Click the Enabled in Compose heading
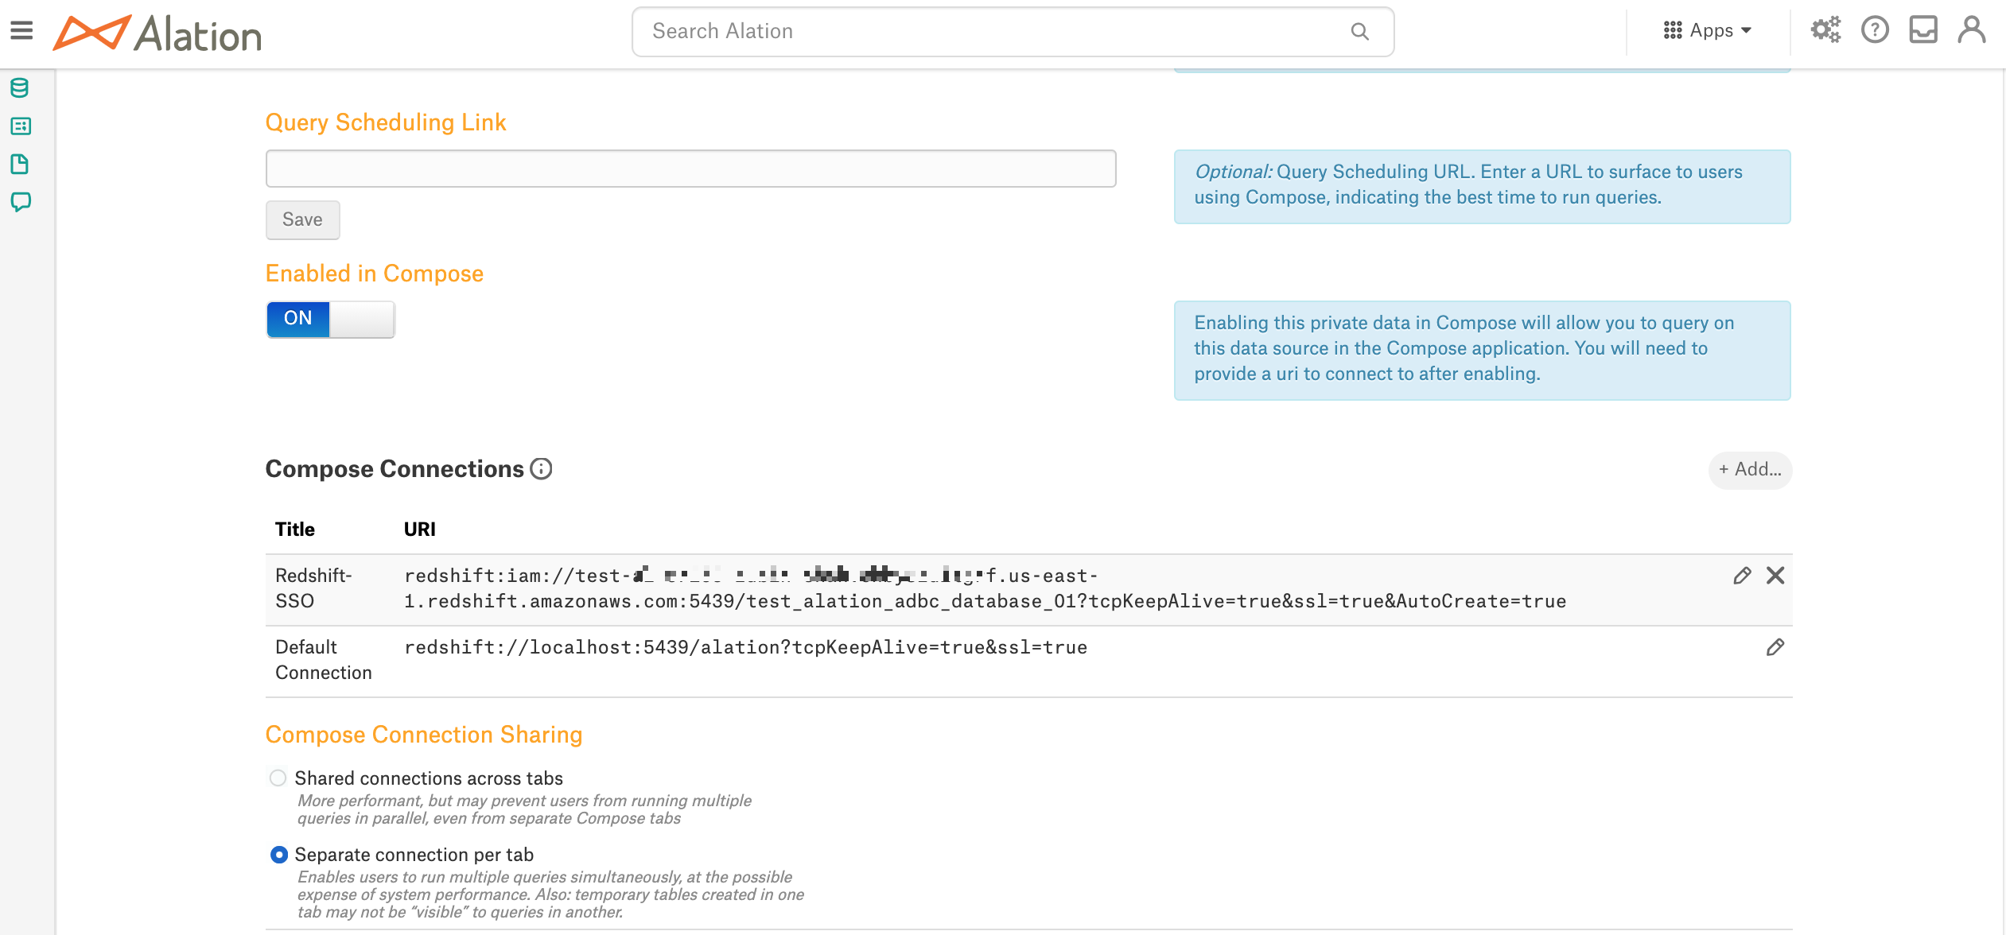Image resolution: width=2006 pixels, height=935 pixels. 374,274
